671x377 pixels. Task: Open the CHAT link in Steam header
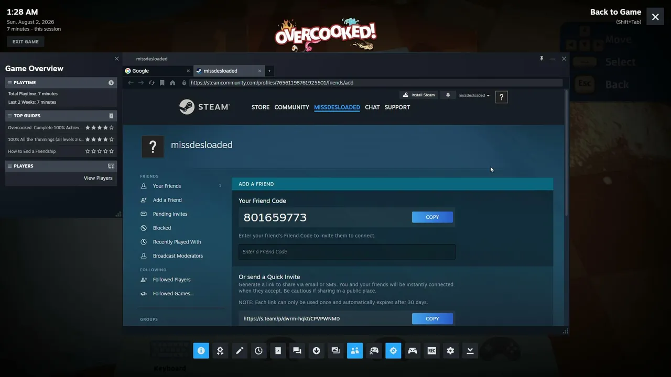(x=372, y=107)
